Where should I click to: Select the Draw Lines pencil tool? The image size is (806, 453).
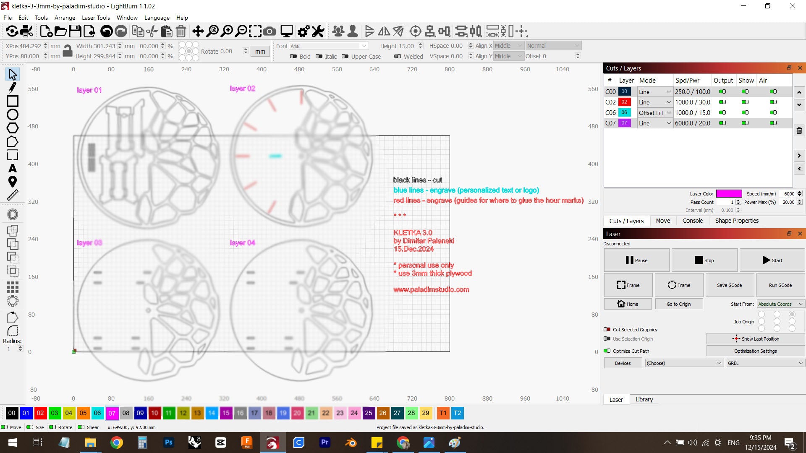coord(13,87)
